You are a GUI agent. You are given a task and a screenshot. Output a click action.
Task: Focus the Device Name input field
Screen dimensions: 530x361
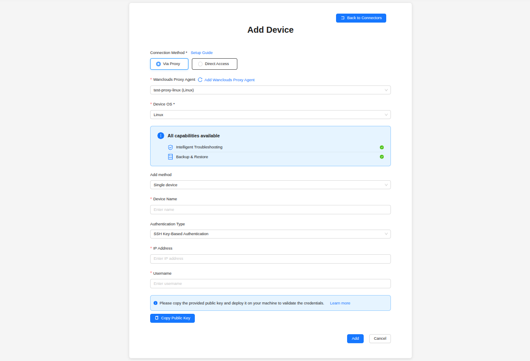[271, 210]
